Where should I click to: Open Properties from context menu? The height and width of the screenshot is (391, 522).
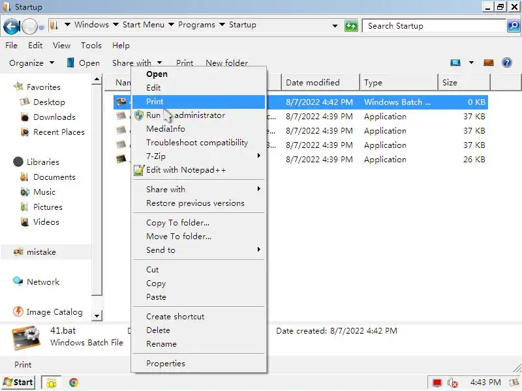tap(199, 363)
